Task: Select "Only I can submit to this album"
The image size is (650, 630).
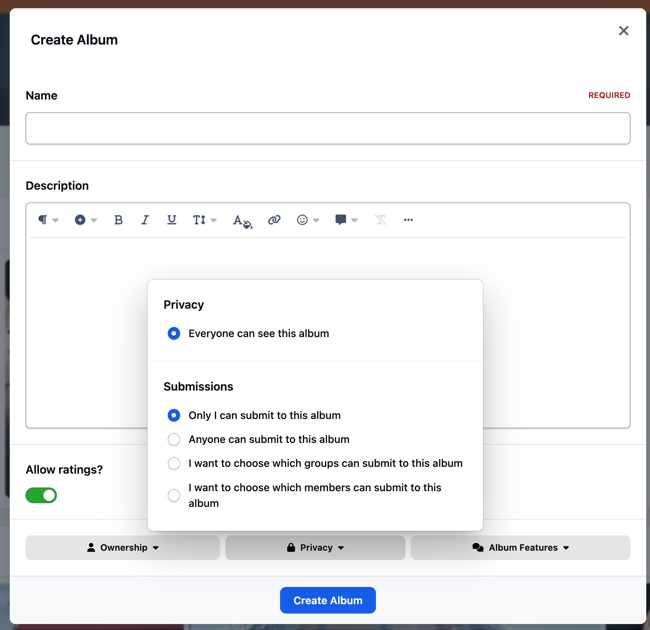Action: tap(174, 415)
